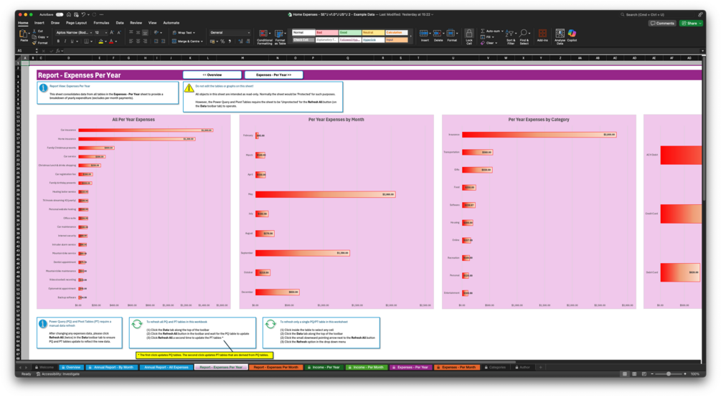Click the Search field in title bar

pos(658,15)
